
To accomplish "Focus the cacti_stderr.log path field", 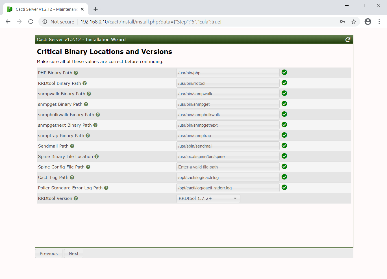I will (x=228, y=188).
